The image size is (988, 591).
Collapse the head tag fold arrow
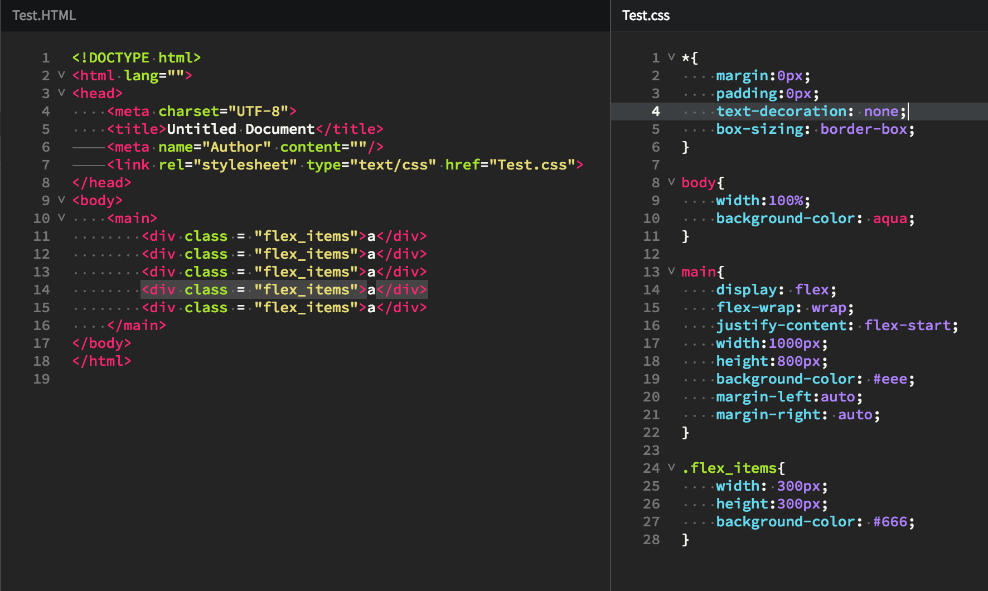61,93
